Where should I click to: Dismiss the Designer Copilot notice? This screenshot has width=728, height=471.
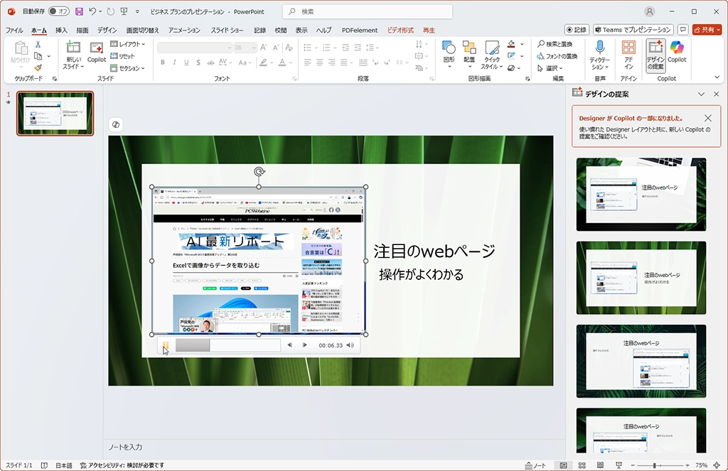pyautogui.click(x=707, y=119)
